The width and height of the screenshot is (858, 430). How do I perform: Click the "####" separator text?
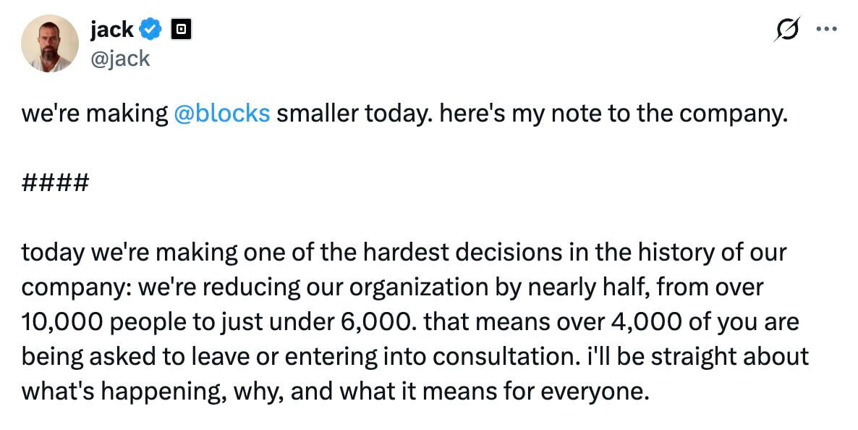point(55,183)
